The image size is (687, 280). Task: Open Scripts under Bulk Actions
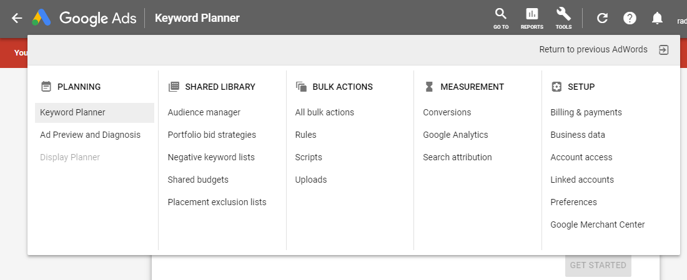309,157
